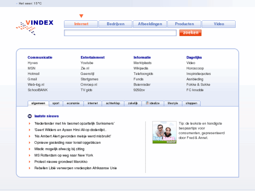This screenshot has width=255, height=191.
Task: Open the FC knudde link
Action: click(195, 90)
